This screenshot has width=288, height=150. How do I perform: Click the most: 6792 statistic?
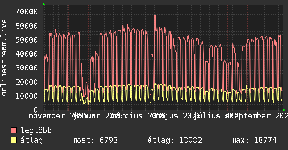point(95,140)
